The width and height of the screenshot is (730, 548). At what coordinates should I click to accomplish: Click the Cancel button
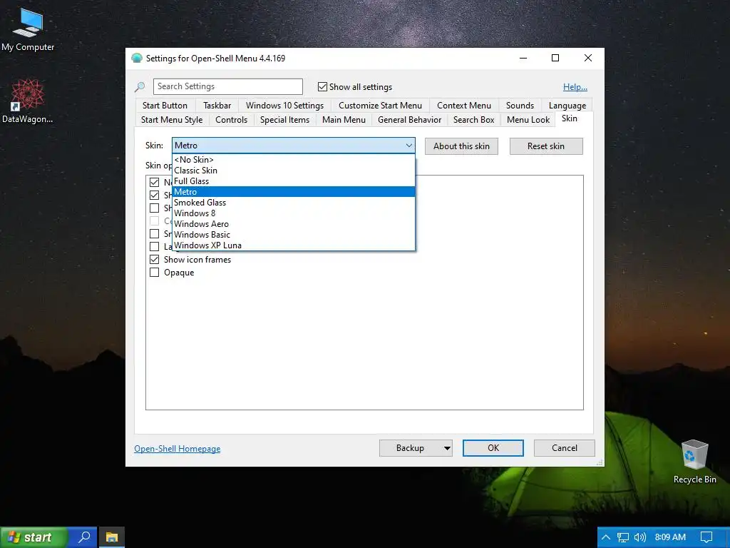point(565,448)
